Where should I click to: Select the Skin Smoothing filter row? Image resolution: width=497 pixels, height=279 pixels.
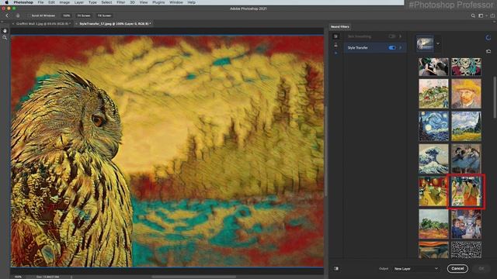pos(375,36)
